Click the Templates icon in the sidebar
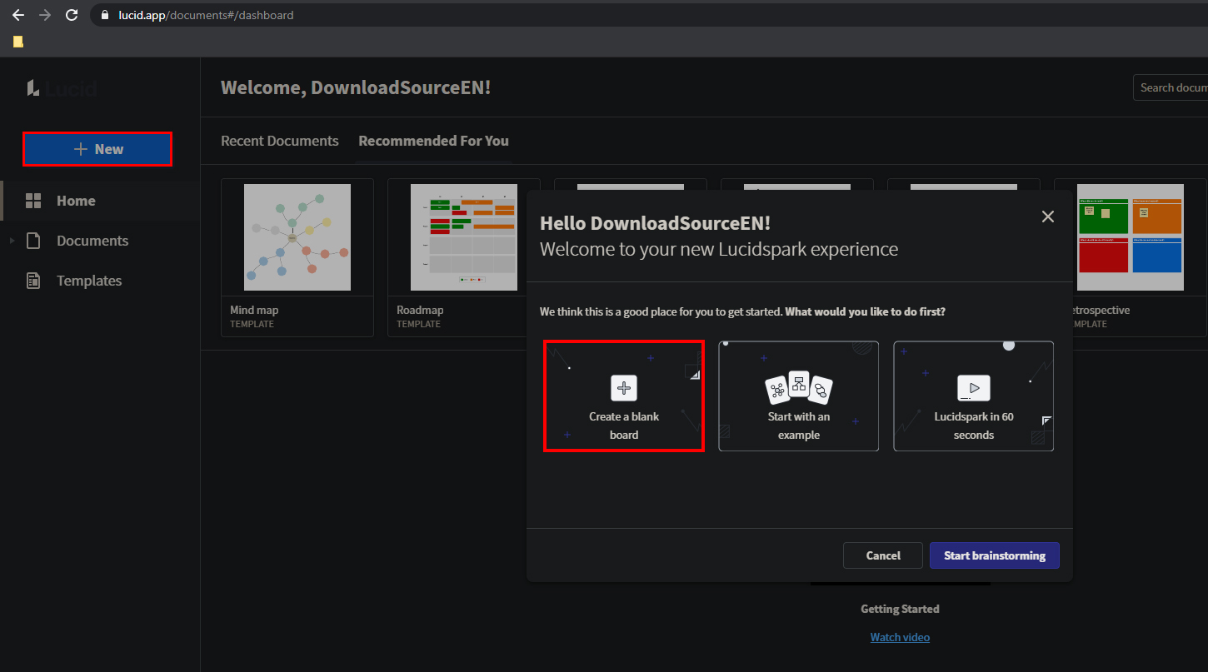 coord(33,281)
